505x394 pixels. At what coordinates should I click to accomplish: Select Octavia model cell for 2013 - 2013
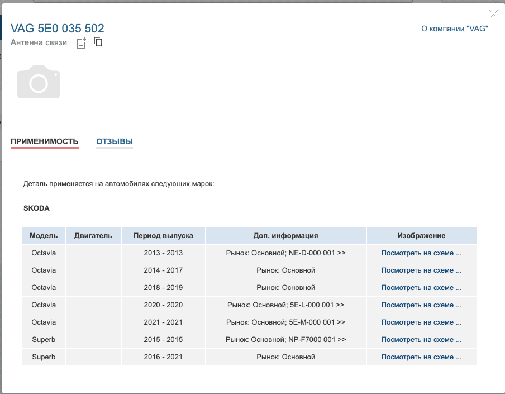click(x=44, y=253)
